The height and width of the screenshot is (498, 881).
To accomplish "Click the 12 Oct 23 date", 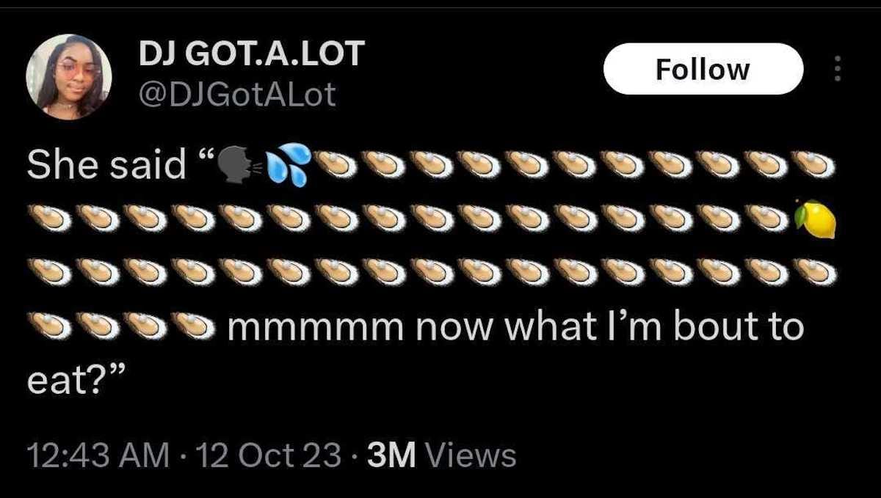I will [x=269, y=455].
